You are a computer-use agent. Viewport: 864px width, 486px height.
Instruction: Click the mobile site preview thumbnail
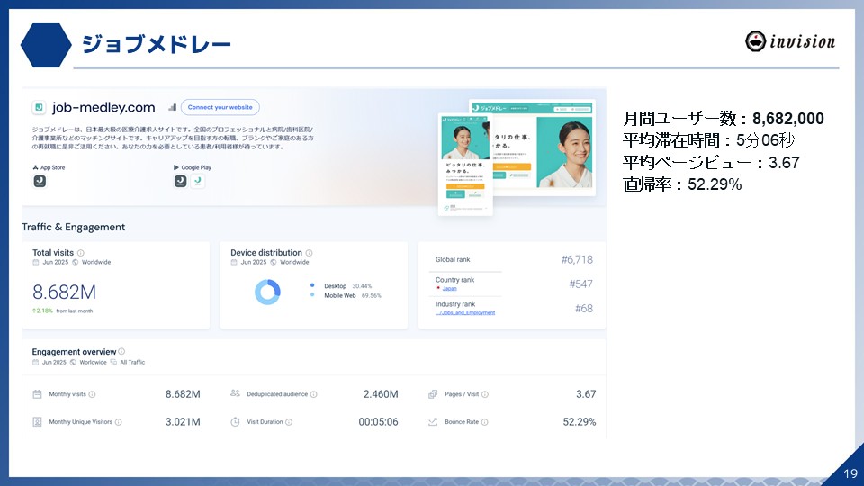465,164
